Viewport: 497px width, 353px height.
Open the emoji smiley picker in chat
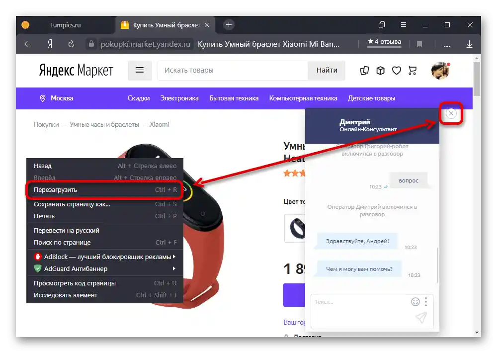(x=415, y=302)
